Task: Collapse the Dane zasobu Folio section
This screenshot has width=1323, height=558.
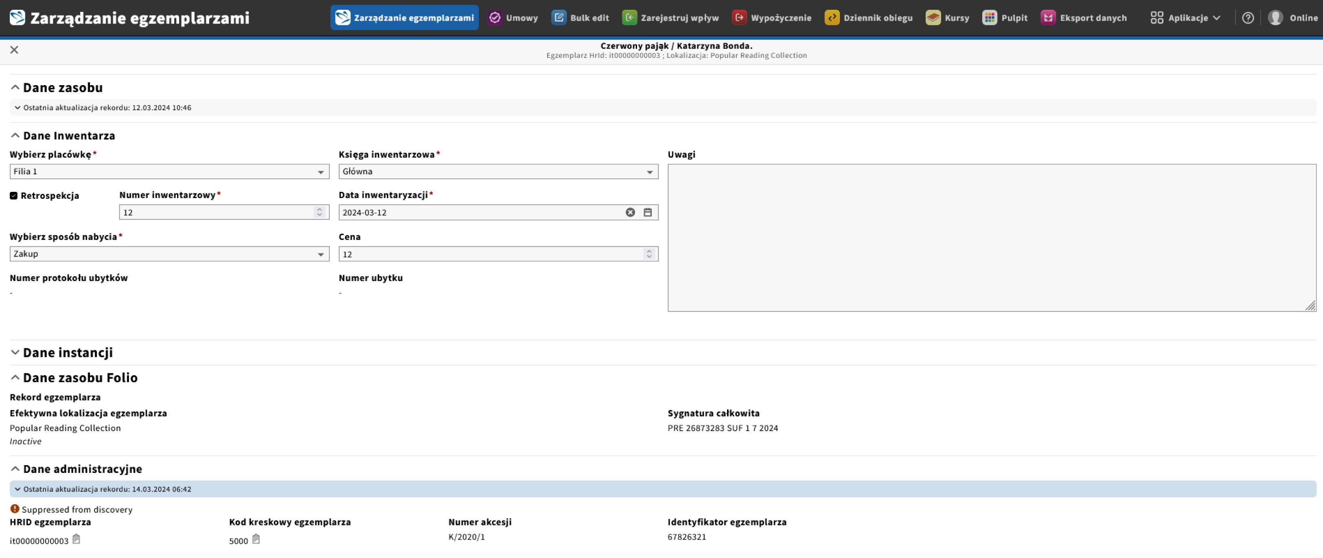Action: click(x=80, y=378)
